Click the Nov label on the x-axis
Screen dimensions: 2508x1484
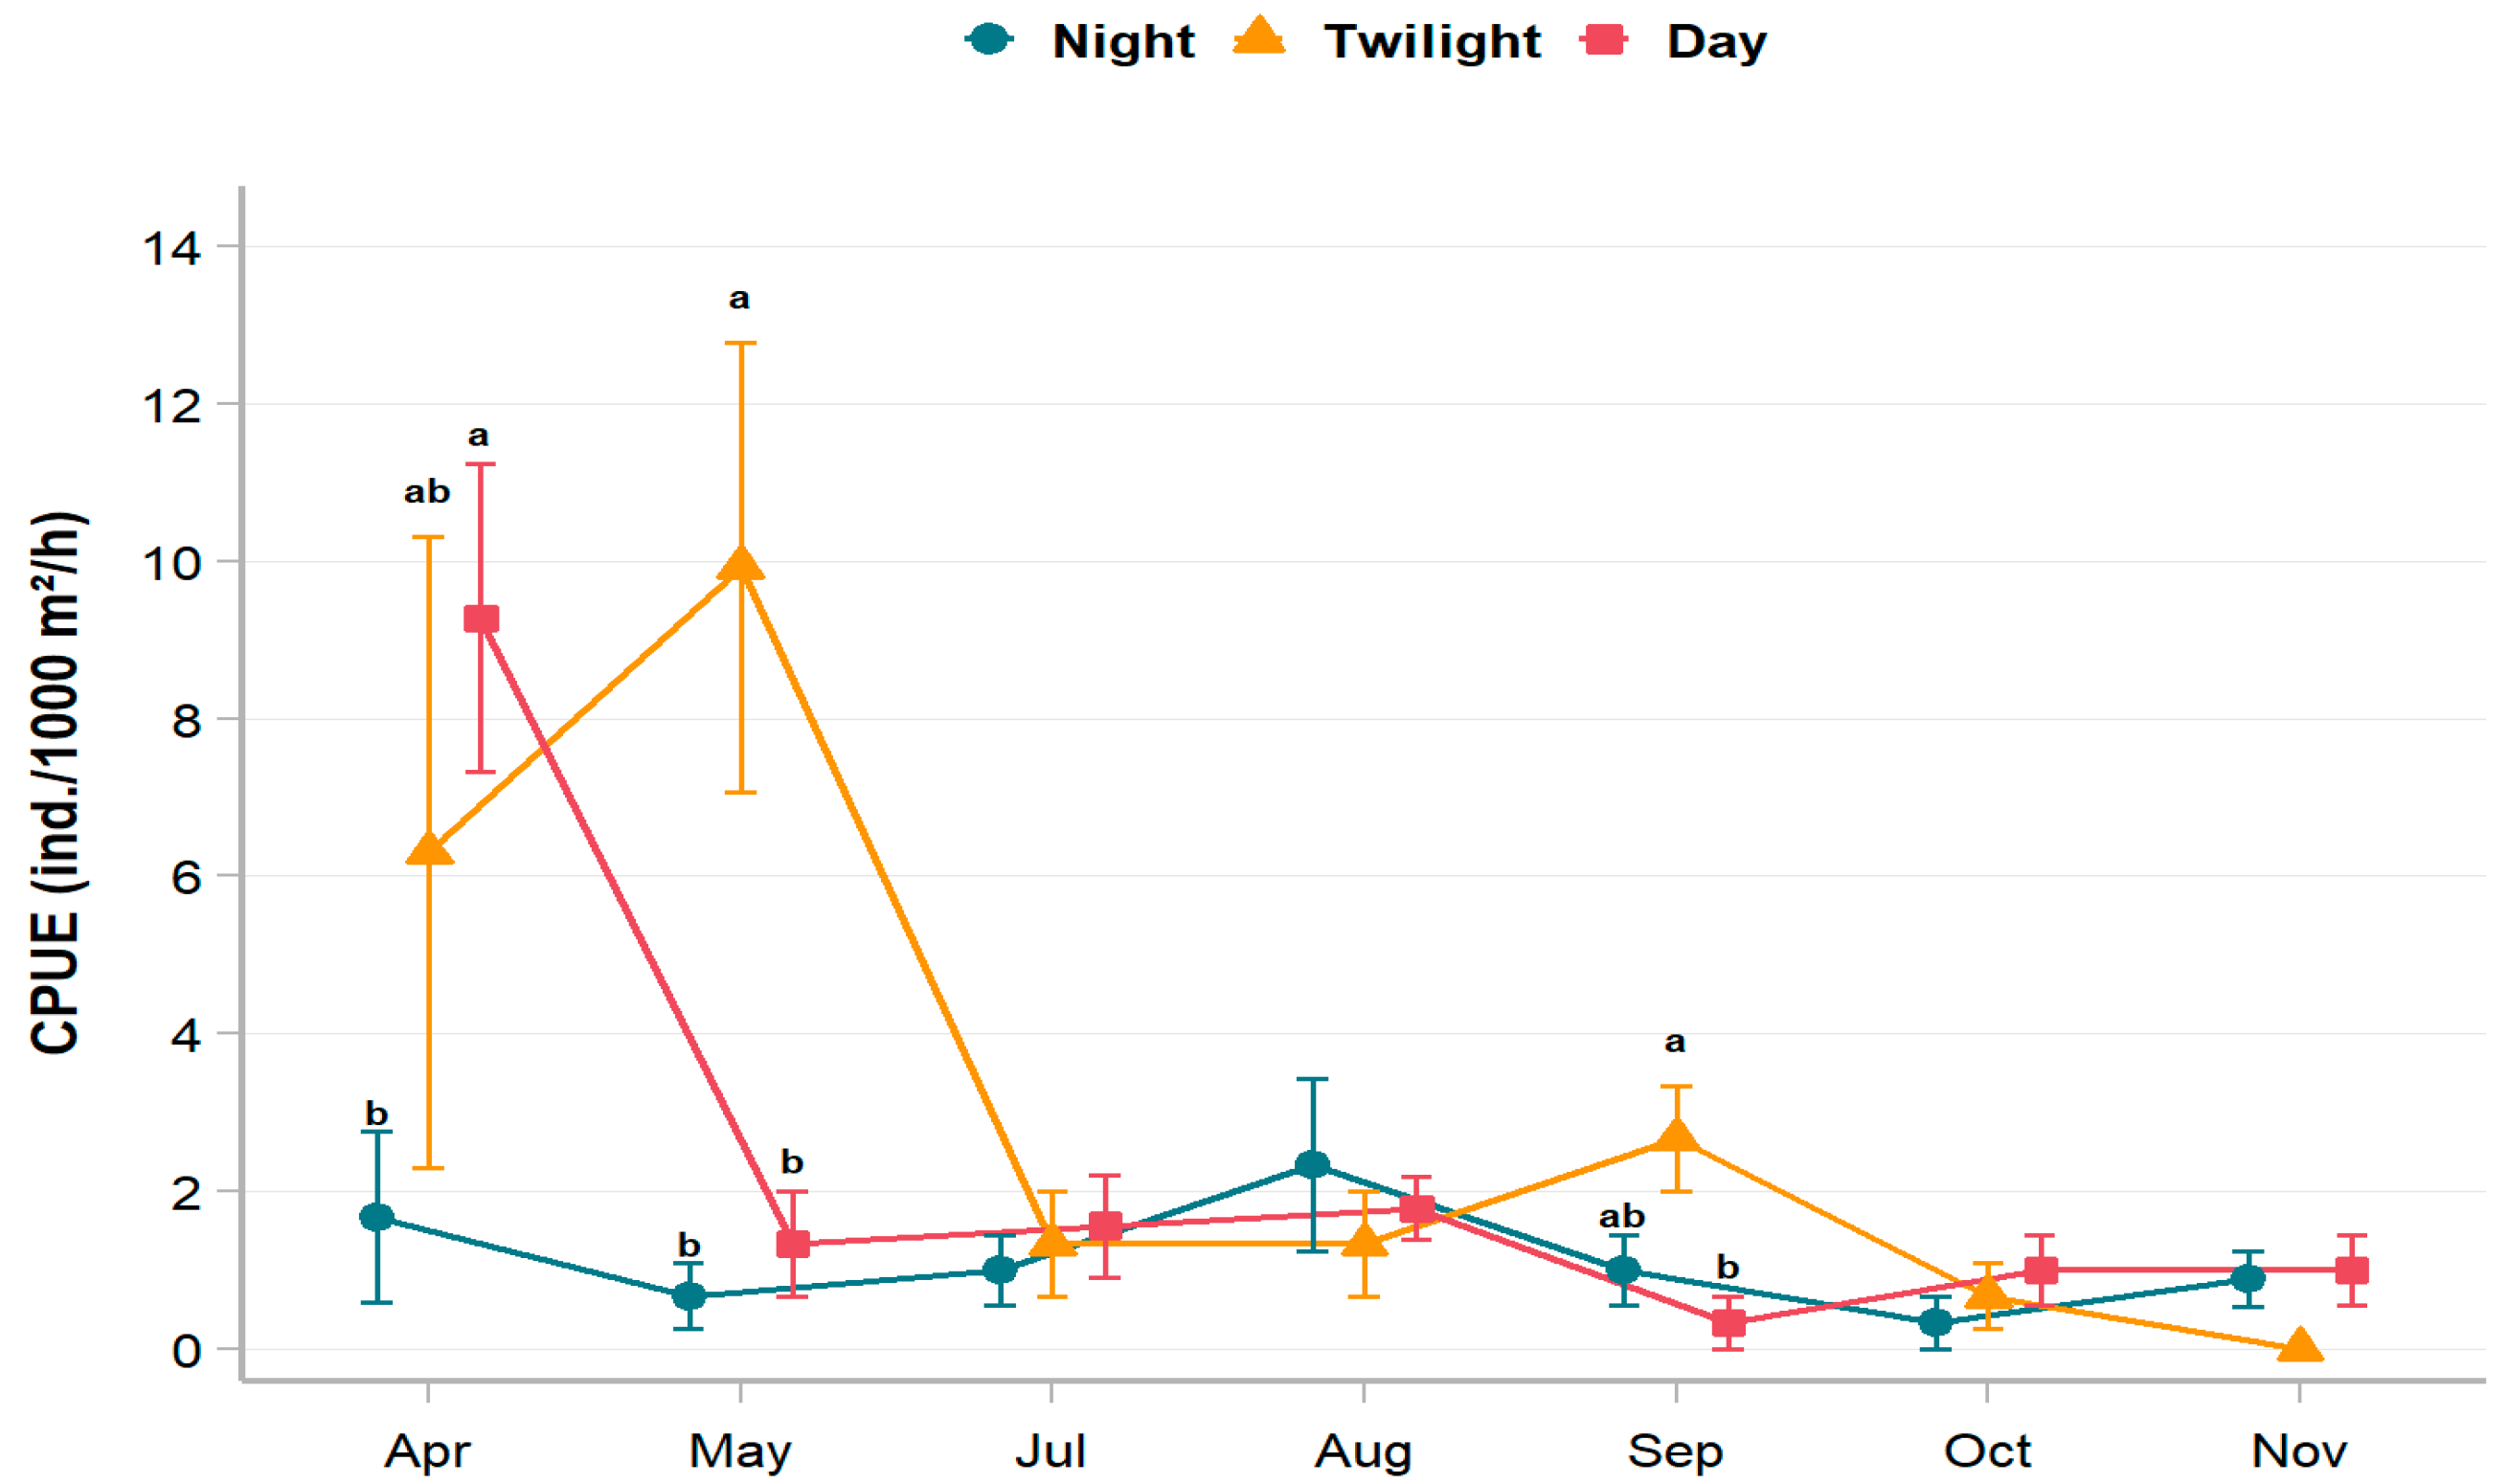click(2299, 1451)
